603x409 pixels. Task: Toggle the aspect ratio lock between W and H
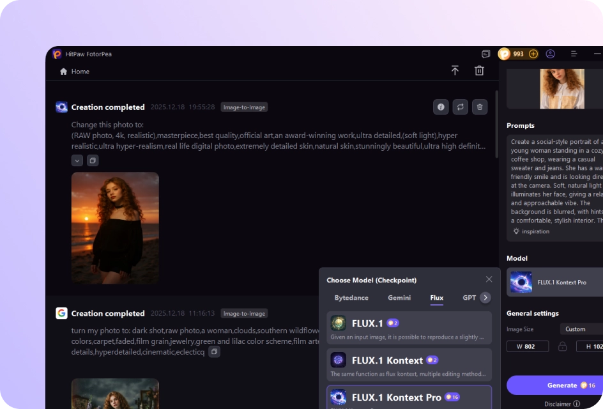pos(562,346)
